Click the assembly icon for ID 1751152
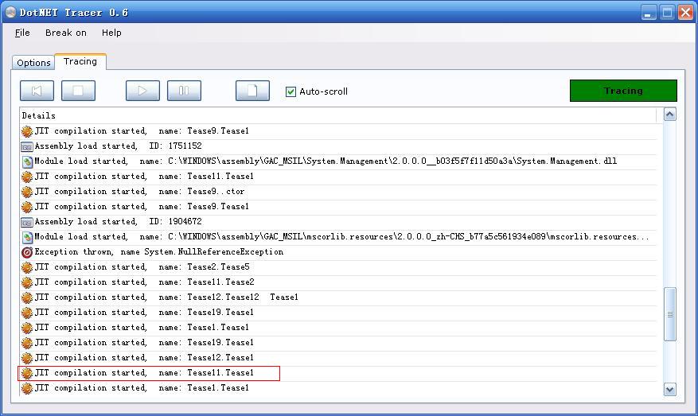 tap(27, 146)
